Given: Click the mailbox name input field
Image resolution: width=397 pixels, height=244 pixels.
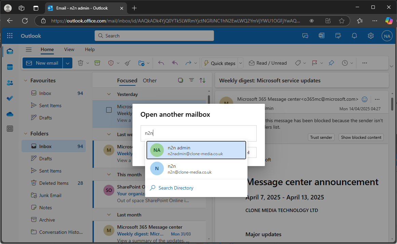Looking at the screenshot, I should tap(199, 133).
